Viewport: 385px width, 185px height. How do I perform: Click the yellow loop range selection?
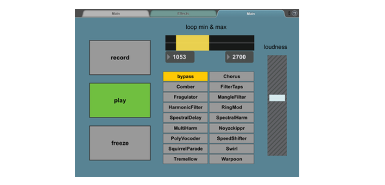point(192,43)
